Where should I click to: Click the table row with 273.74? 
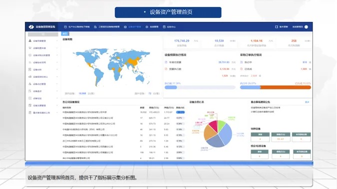pos(124,141)
